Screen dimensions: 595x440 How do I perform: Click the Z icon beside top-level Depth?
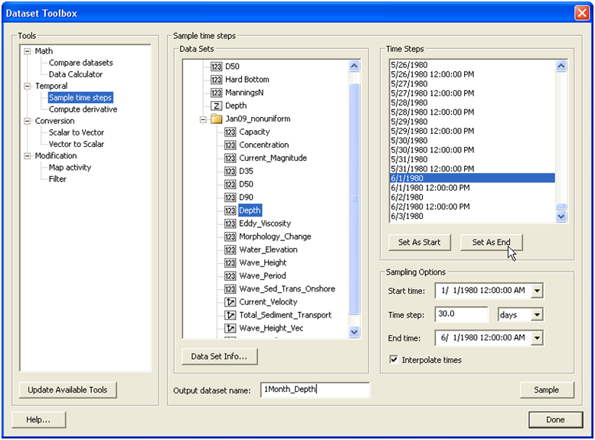coord(216,106)
